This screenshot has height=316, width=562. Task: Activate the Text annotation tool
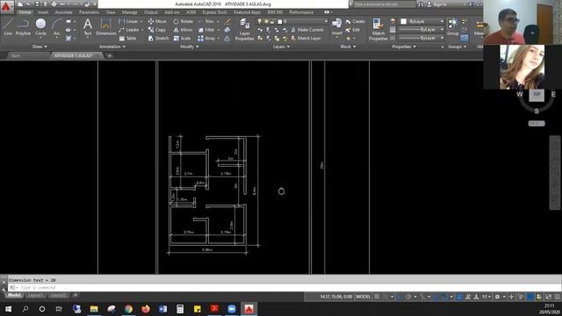[x=88, y=27]
